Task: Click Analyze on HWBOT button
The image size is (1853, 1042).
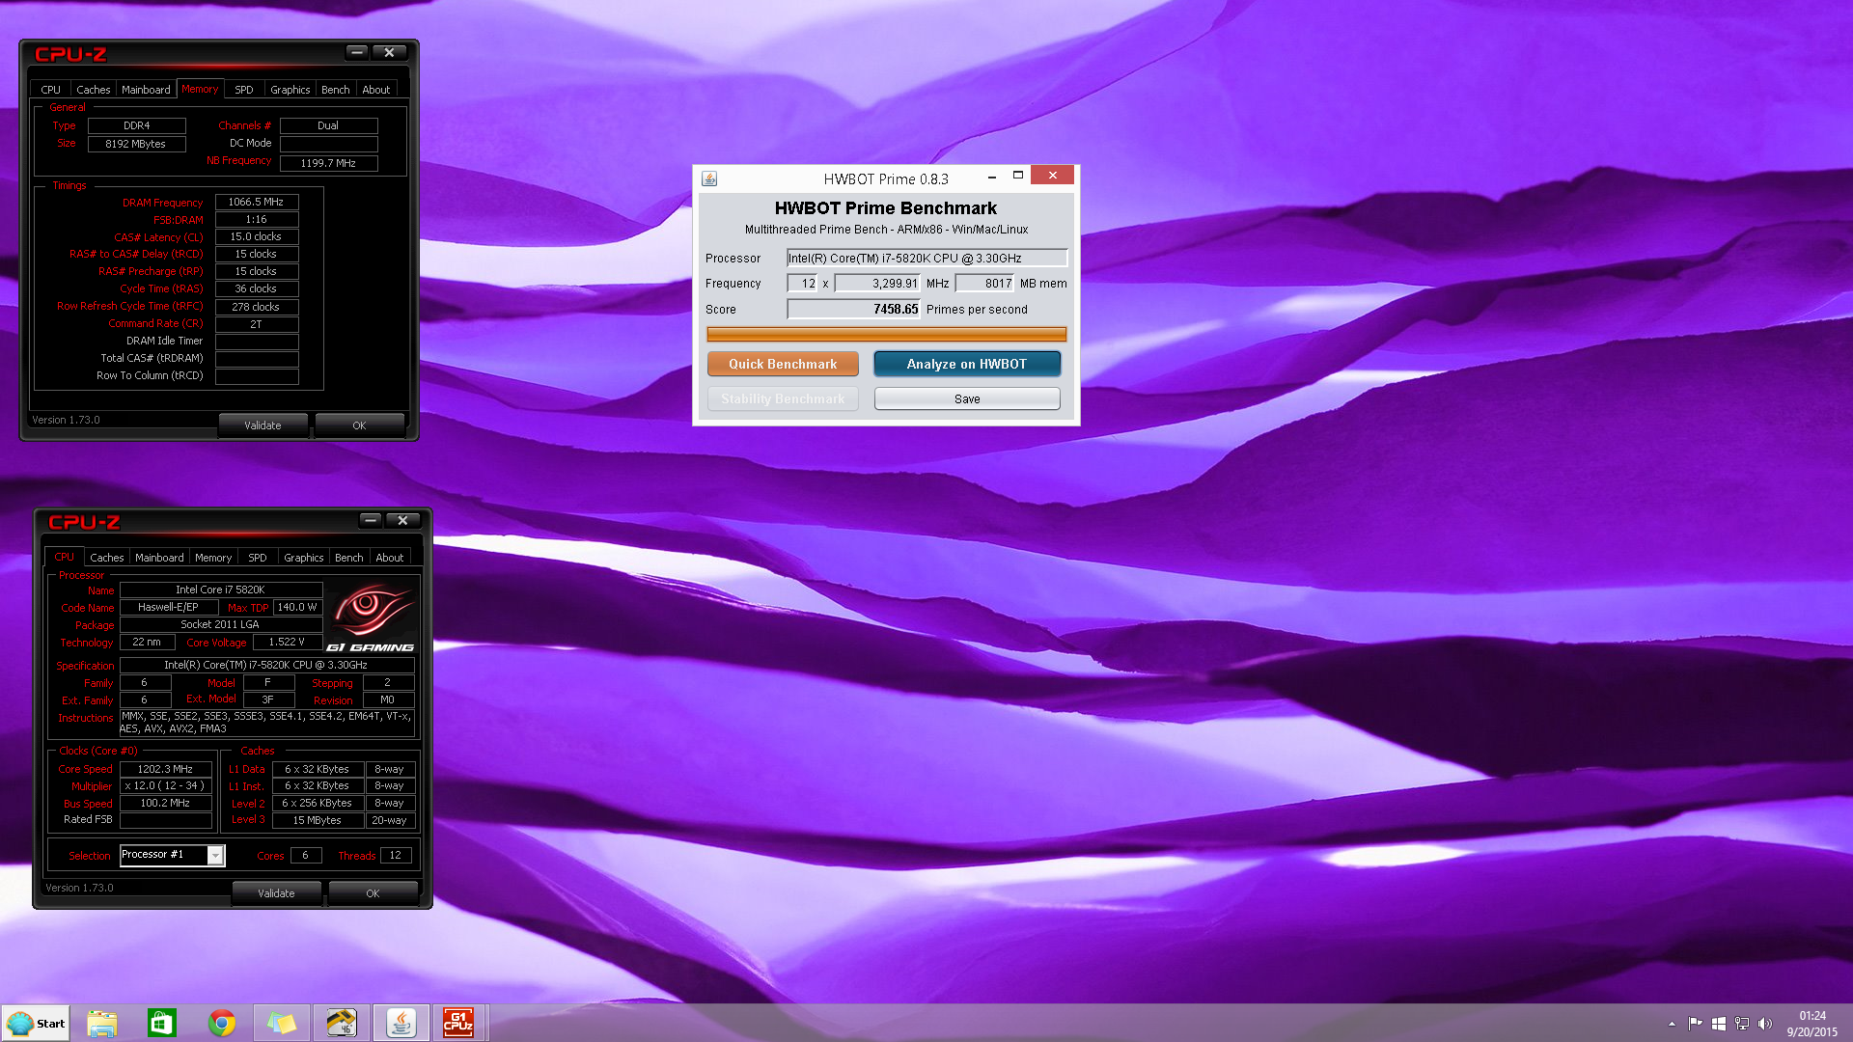Action: (x=967, y=364)
